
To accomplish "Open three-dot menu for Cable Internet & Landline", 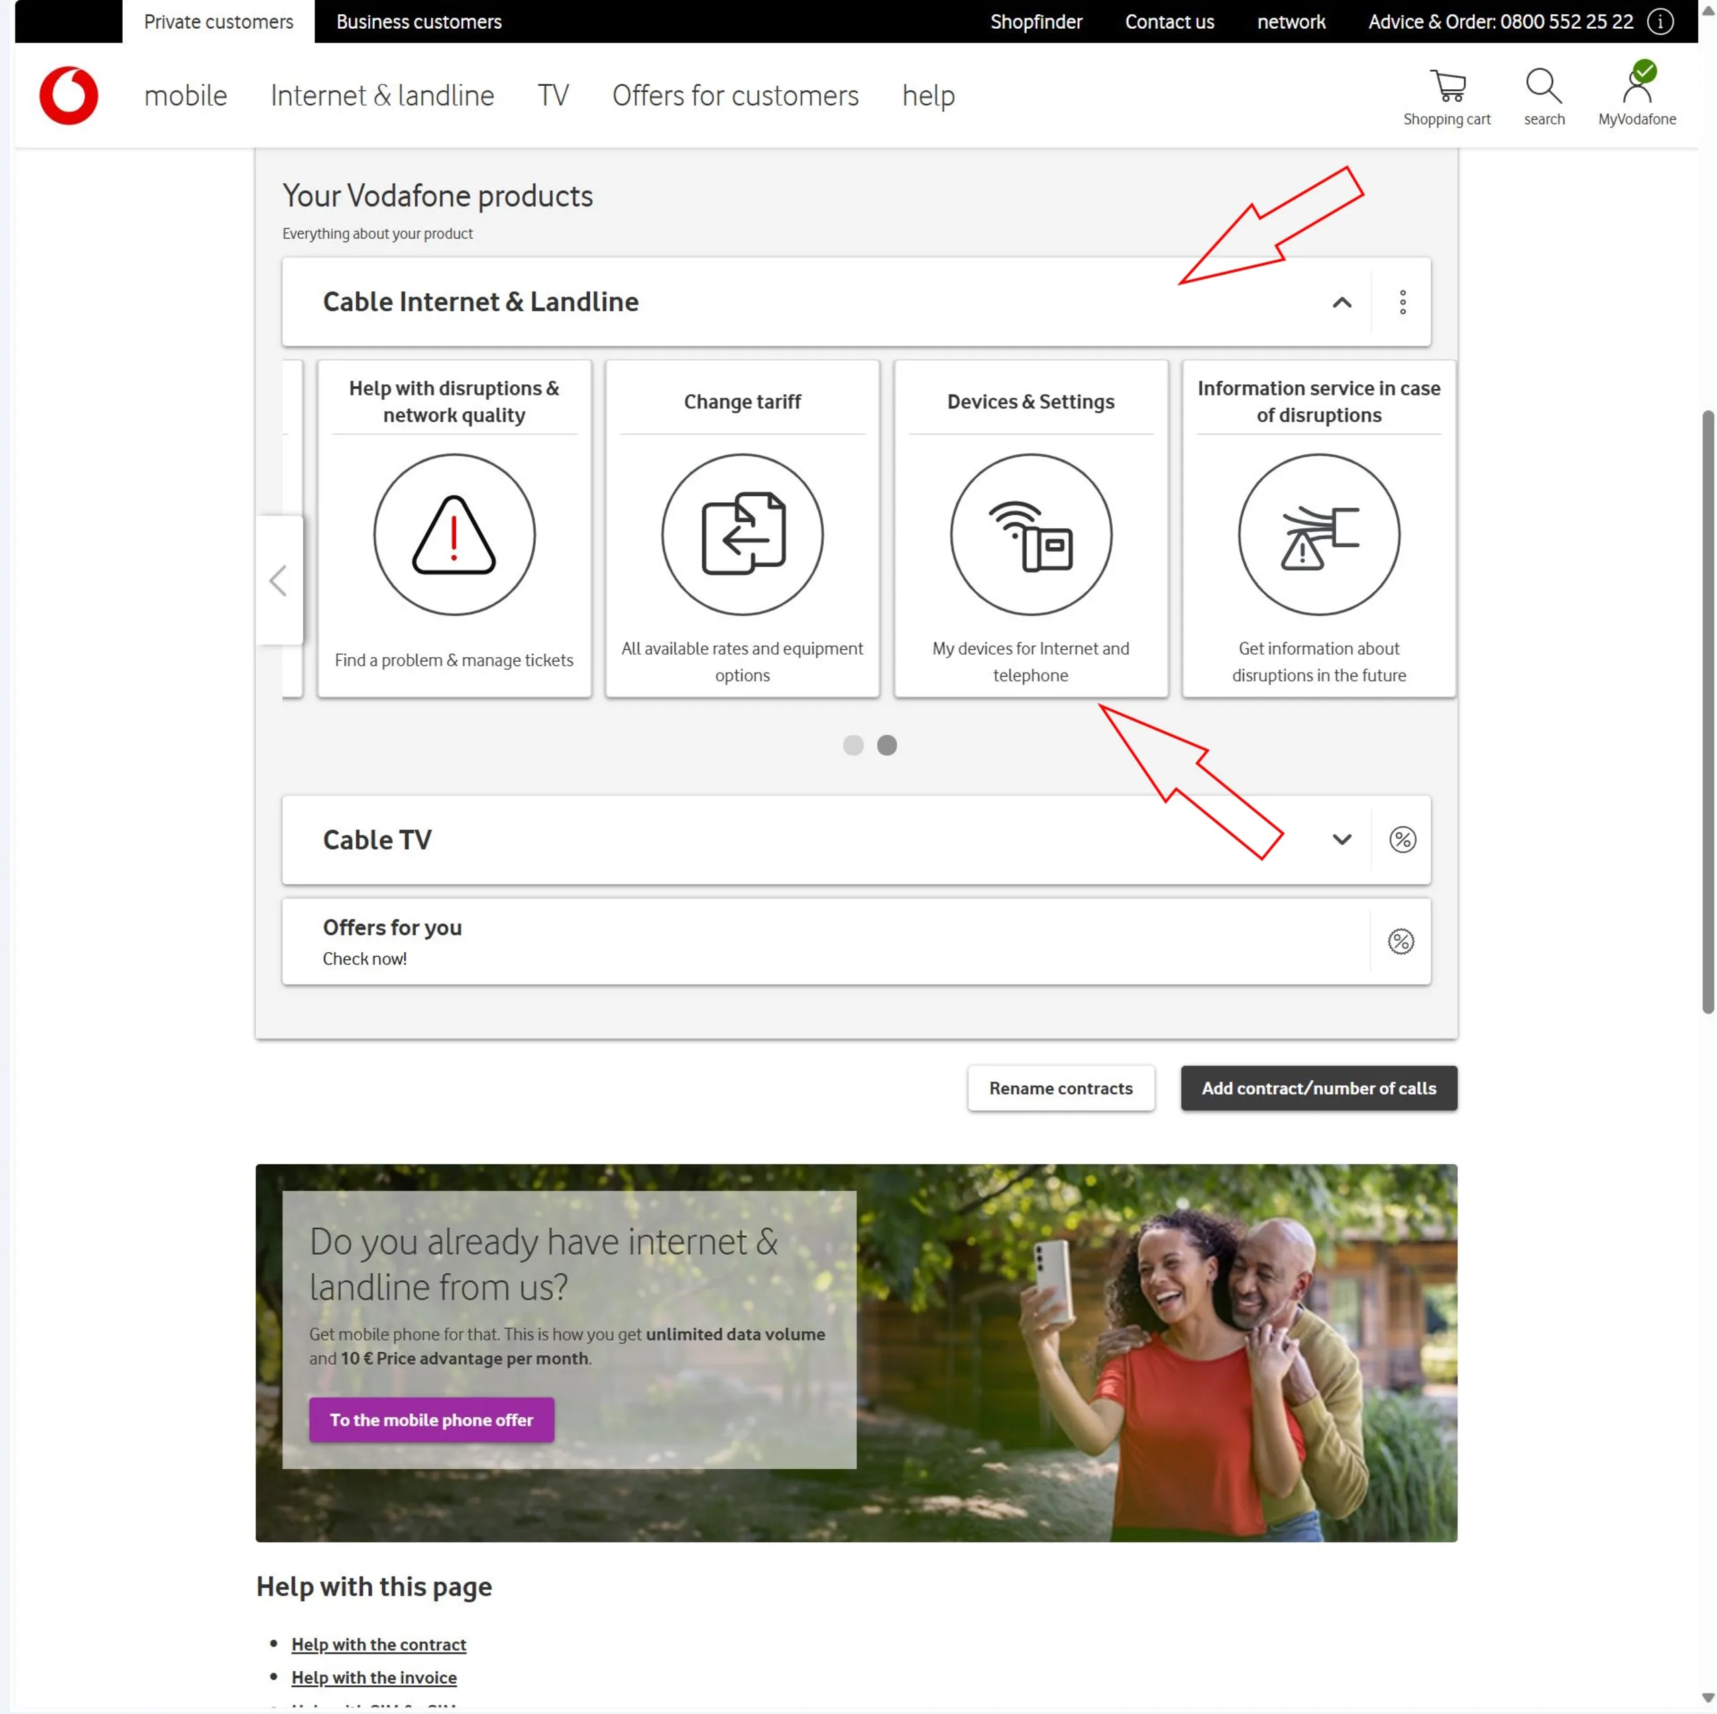I will click(1402, 302).
